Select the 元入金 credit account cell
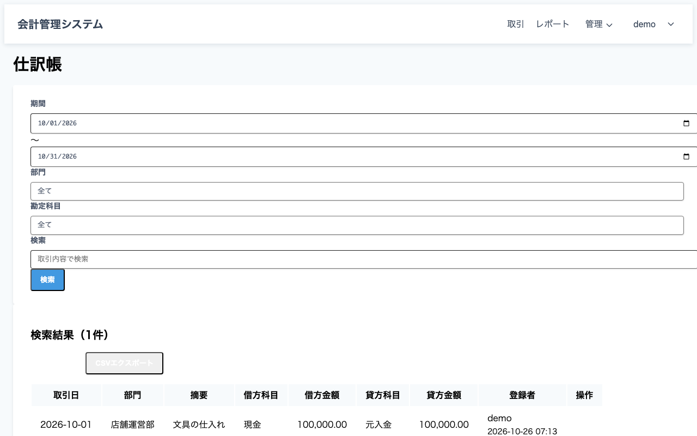 pyautogui.click(x=383, y=425)
